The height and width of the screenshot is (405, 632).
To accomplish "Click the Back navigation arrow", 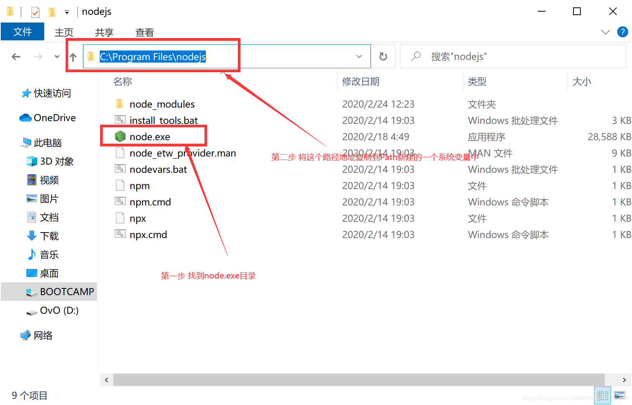I will click(x=16, y=57).
